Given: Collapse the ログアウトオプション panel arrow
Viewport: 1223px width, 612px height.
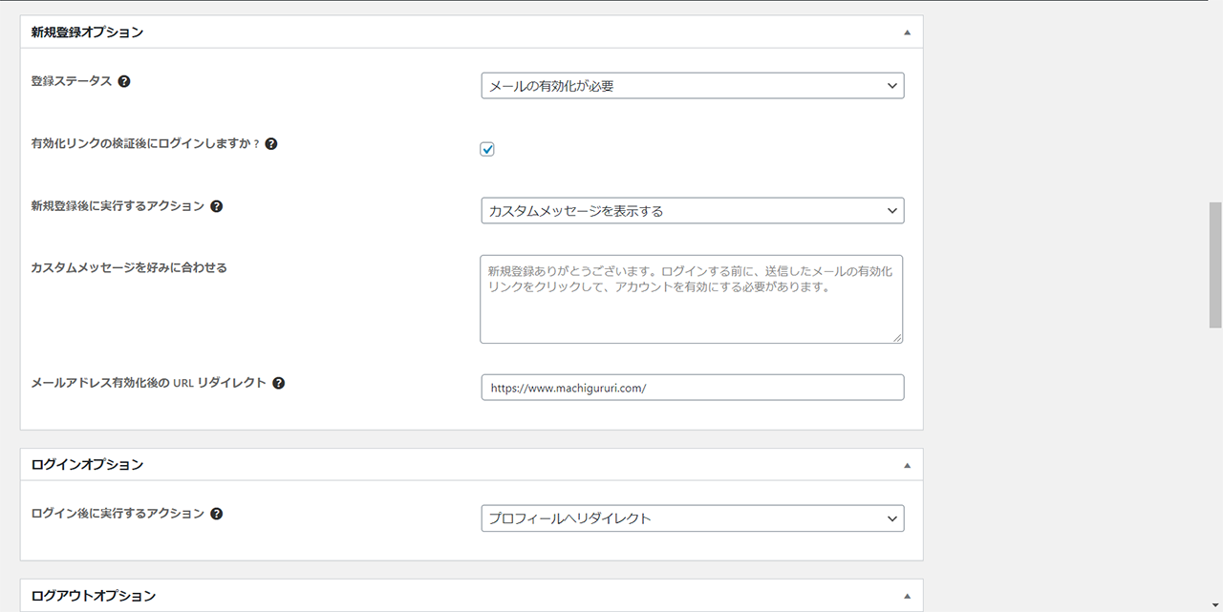Looking at the screenshot, I should click(908, 596).
